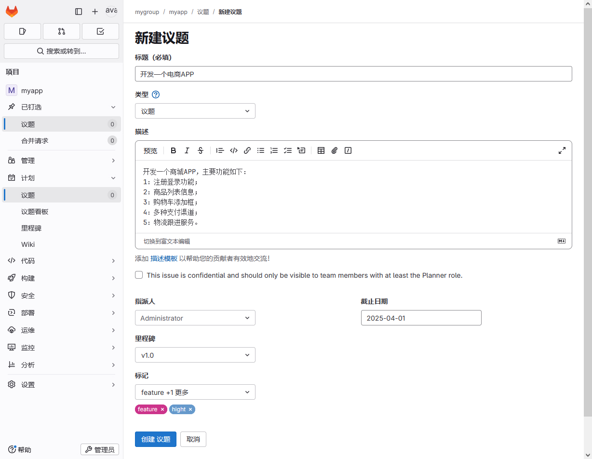Add a task checklist via toolbar

point(288,150)
